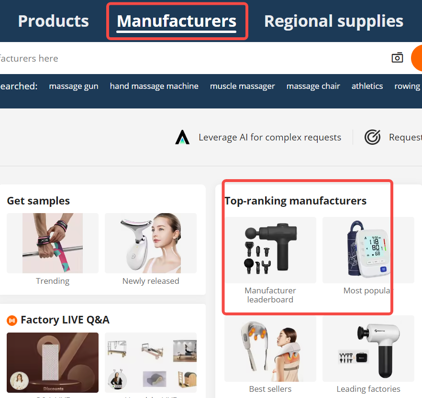This screenshot has height=398, width=422.
Task: Open the Trending samples thumbnail
Action: (53, 243)
